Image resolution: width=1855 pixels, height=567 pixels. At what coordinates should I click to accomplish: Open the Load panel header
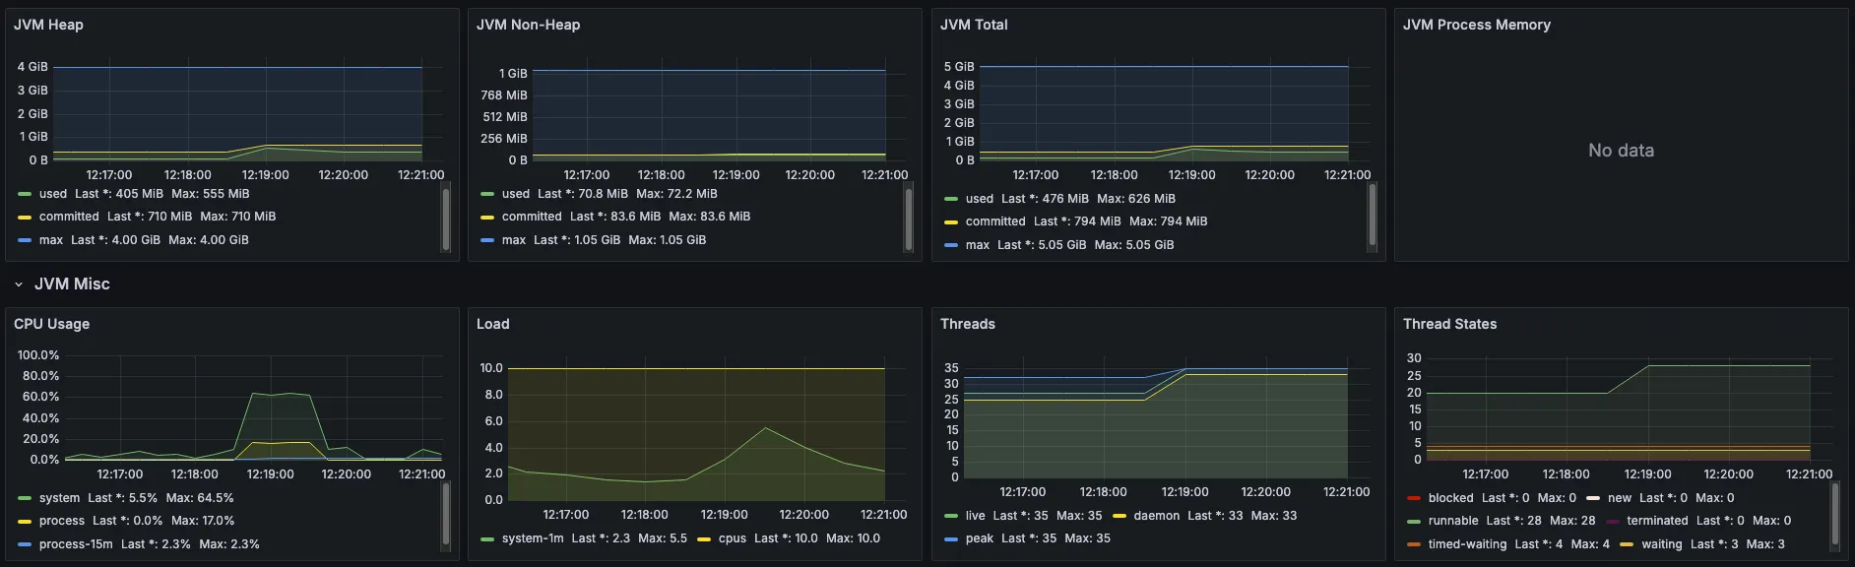click(492, 324)
